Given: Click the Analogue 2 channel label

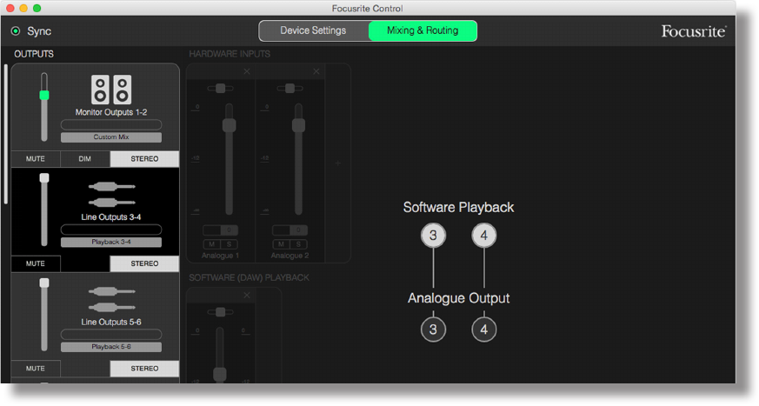Looking at the screenshot, I should (290, 256).
